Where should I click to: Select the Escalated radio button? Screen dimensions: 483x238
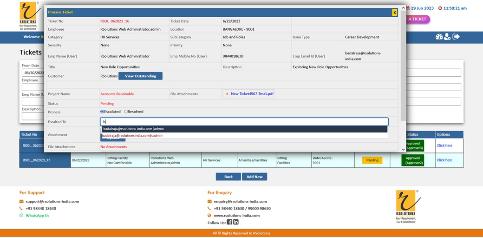[x=102, y=112]
